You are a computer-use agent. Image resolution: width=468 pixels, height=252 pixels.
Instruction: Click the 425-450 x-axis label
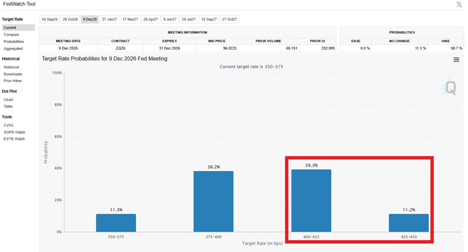[x=409, y=237]
